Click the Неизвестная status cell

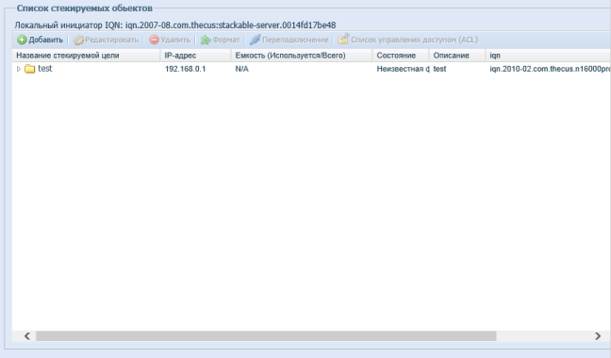[x=403, y=69]
